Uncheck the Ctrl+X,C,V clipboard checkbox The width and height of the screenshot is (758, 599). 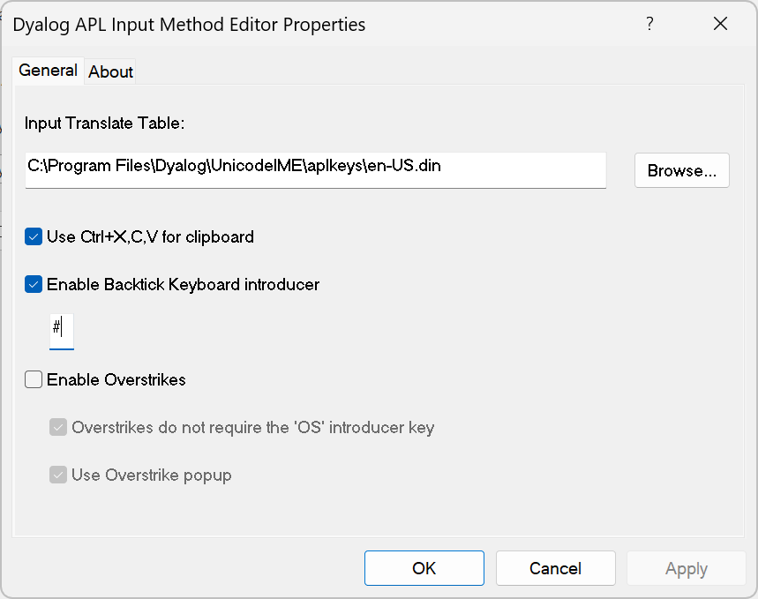(34, 236)
